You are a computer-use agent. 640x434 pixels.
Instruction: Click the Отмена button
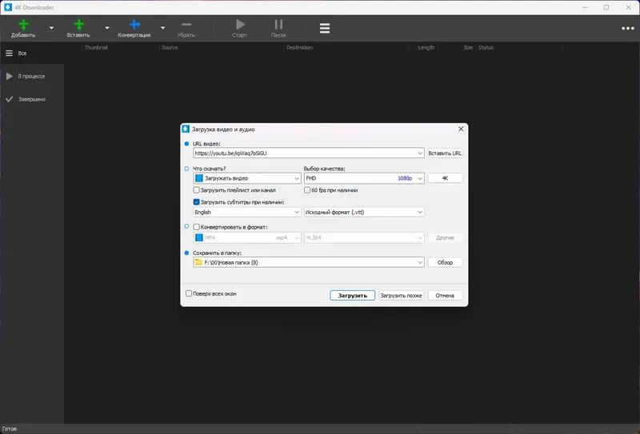[445, 295]
